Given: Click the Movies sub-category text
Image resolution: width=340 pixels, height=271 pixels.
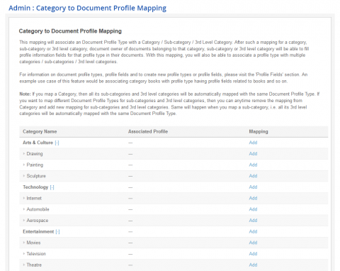Looking at the screenshot, I should tap(33, 243).
